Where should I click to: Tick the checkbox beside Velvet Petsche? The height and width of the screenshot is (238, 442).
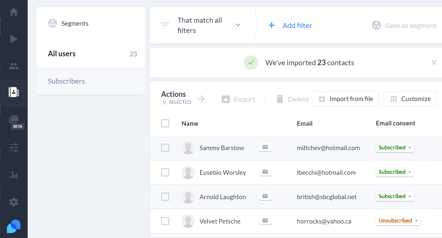click(x=165, y=221)
